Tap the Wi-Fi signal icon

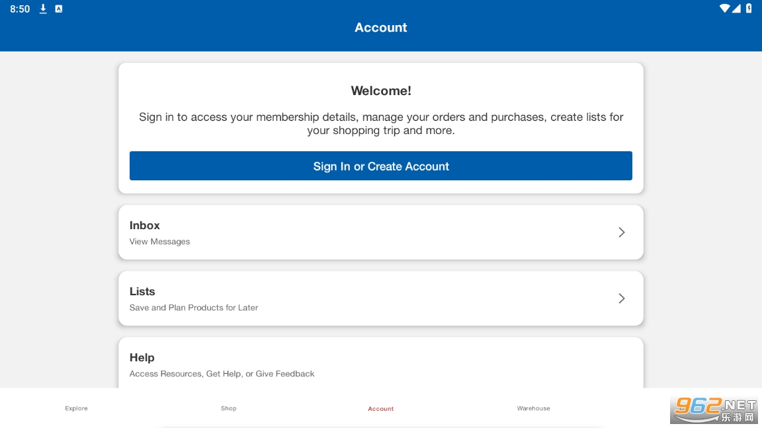[725, 9]
